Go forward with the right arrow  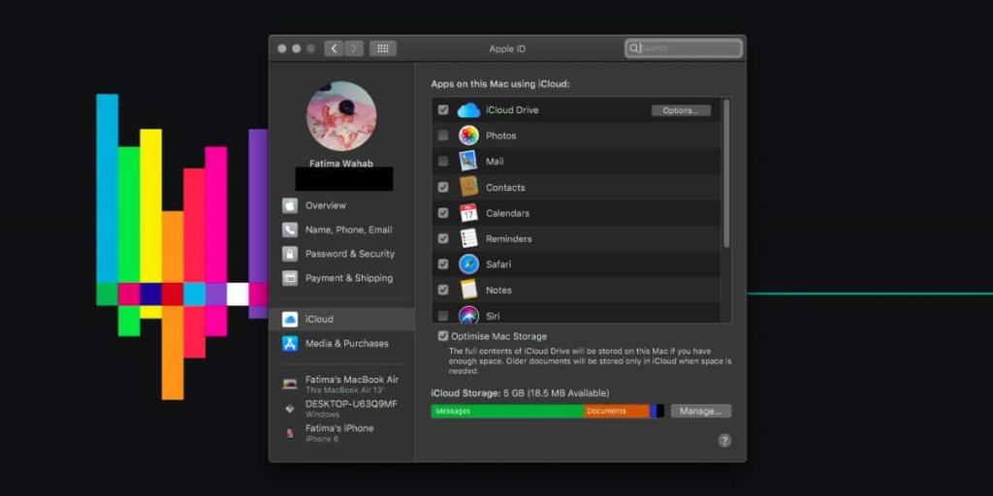pos(354,48)
